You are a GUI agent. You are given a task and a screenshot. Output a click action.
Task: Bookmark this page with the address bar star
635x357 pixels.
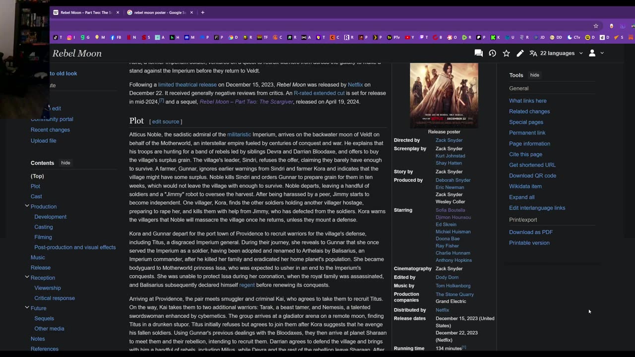(x=596, y=26)
